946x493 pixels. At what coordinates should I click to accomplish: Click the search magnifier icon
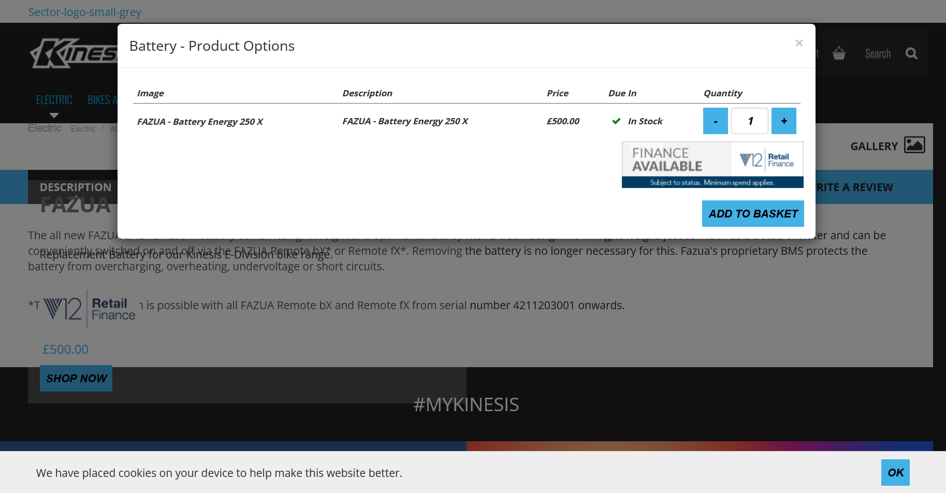pos(911,53)
